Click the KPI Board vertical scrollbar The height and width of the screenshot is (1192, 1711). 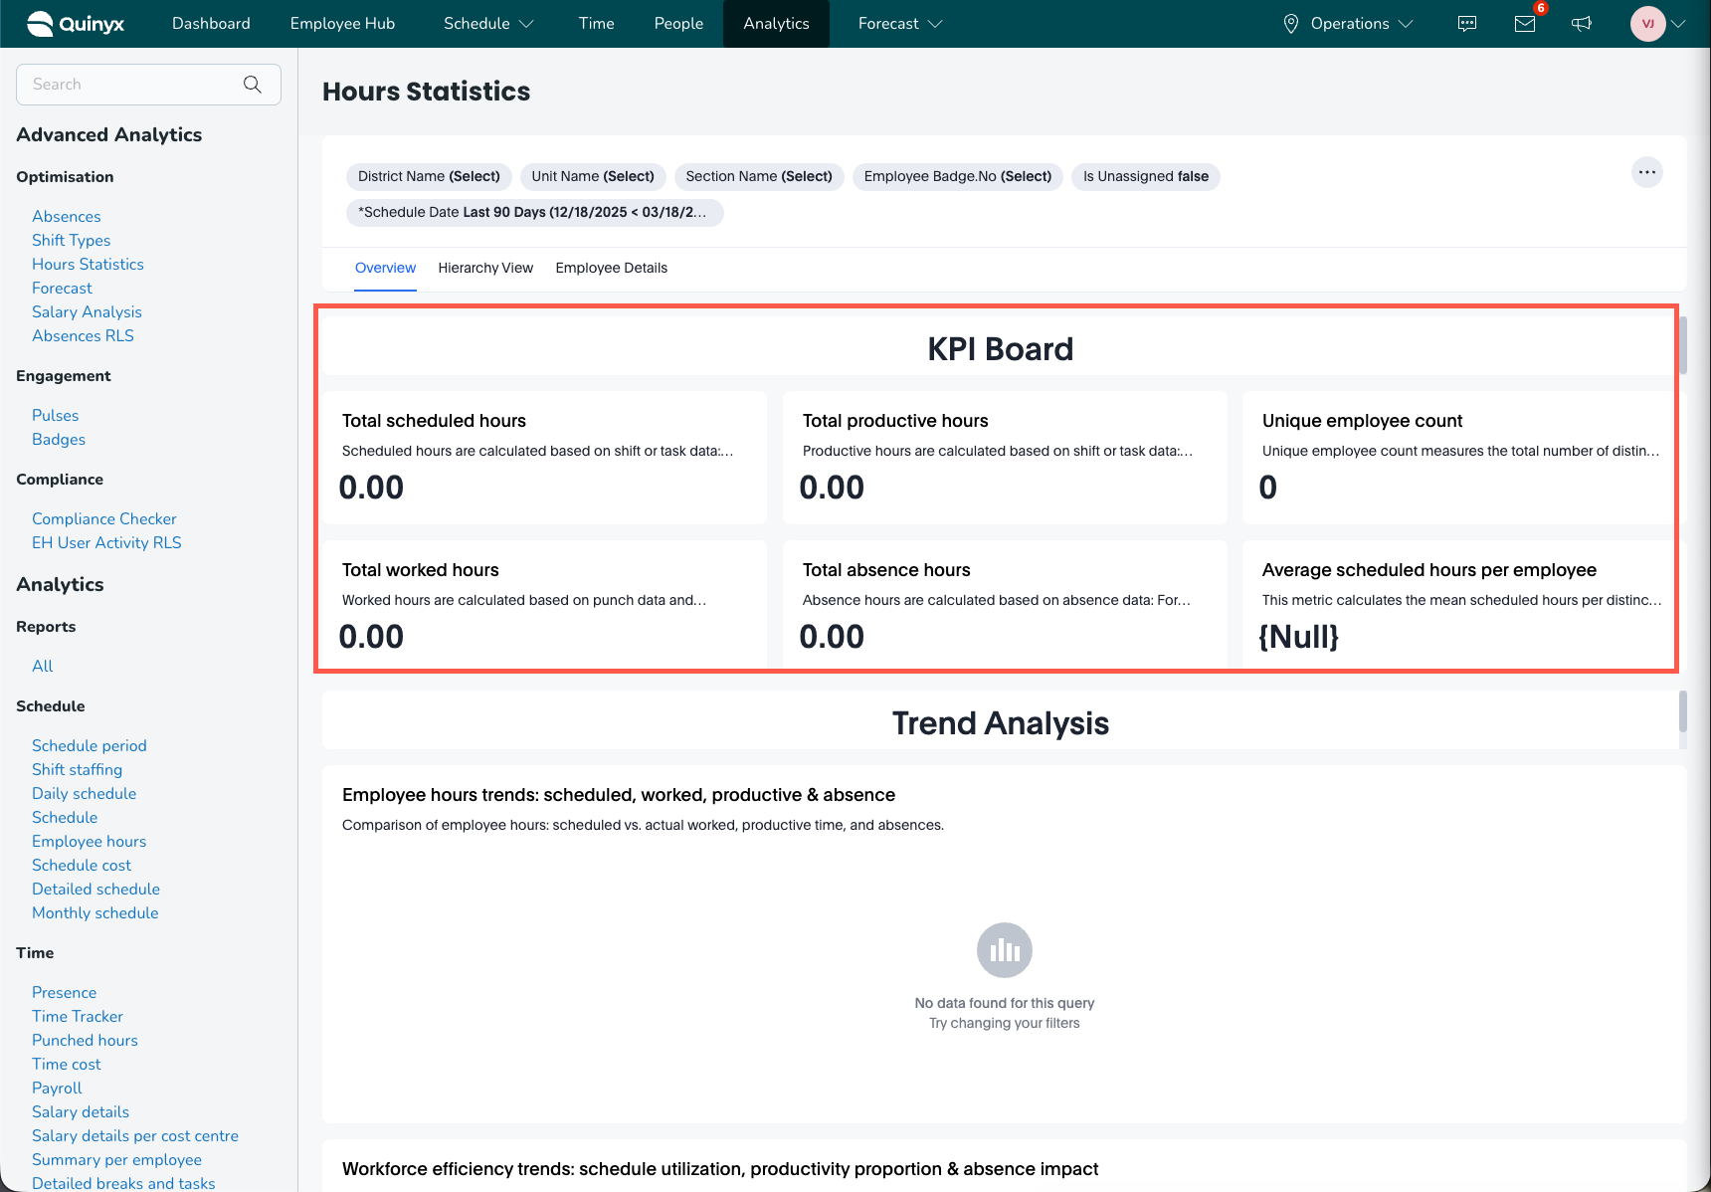click(1682, 345)
